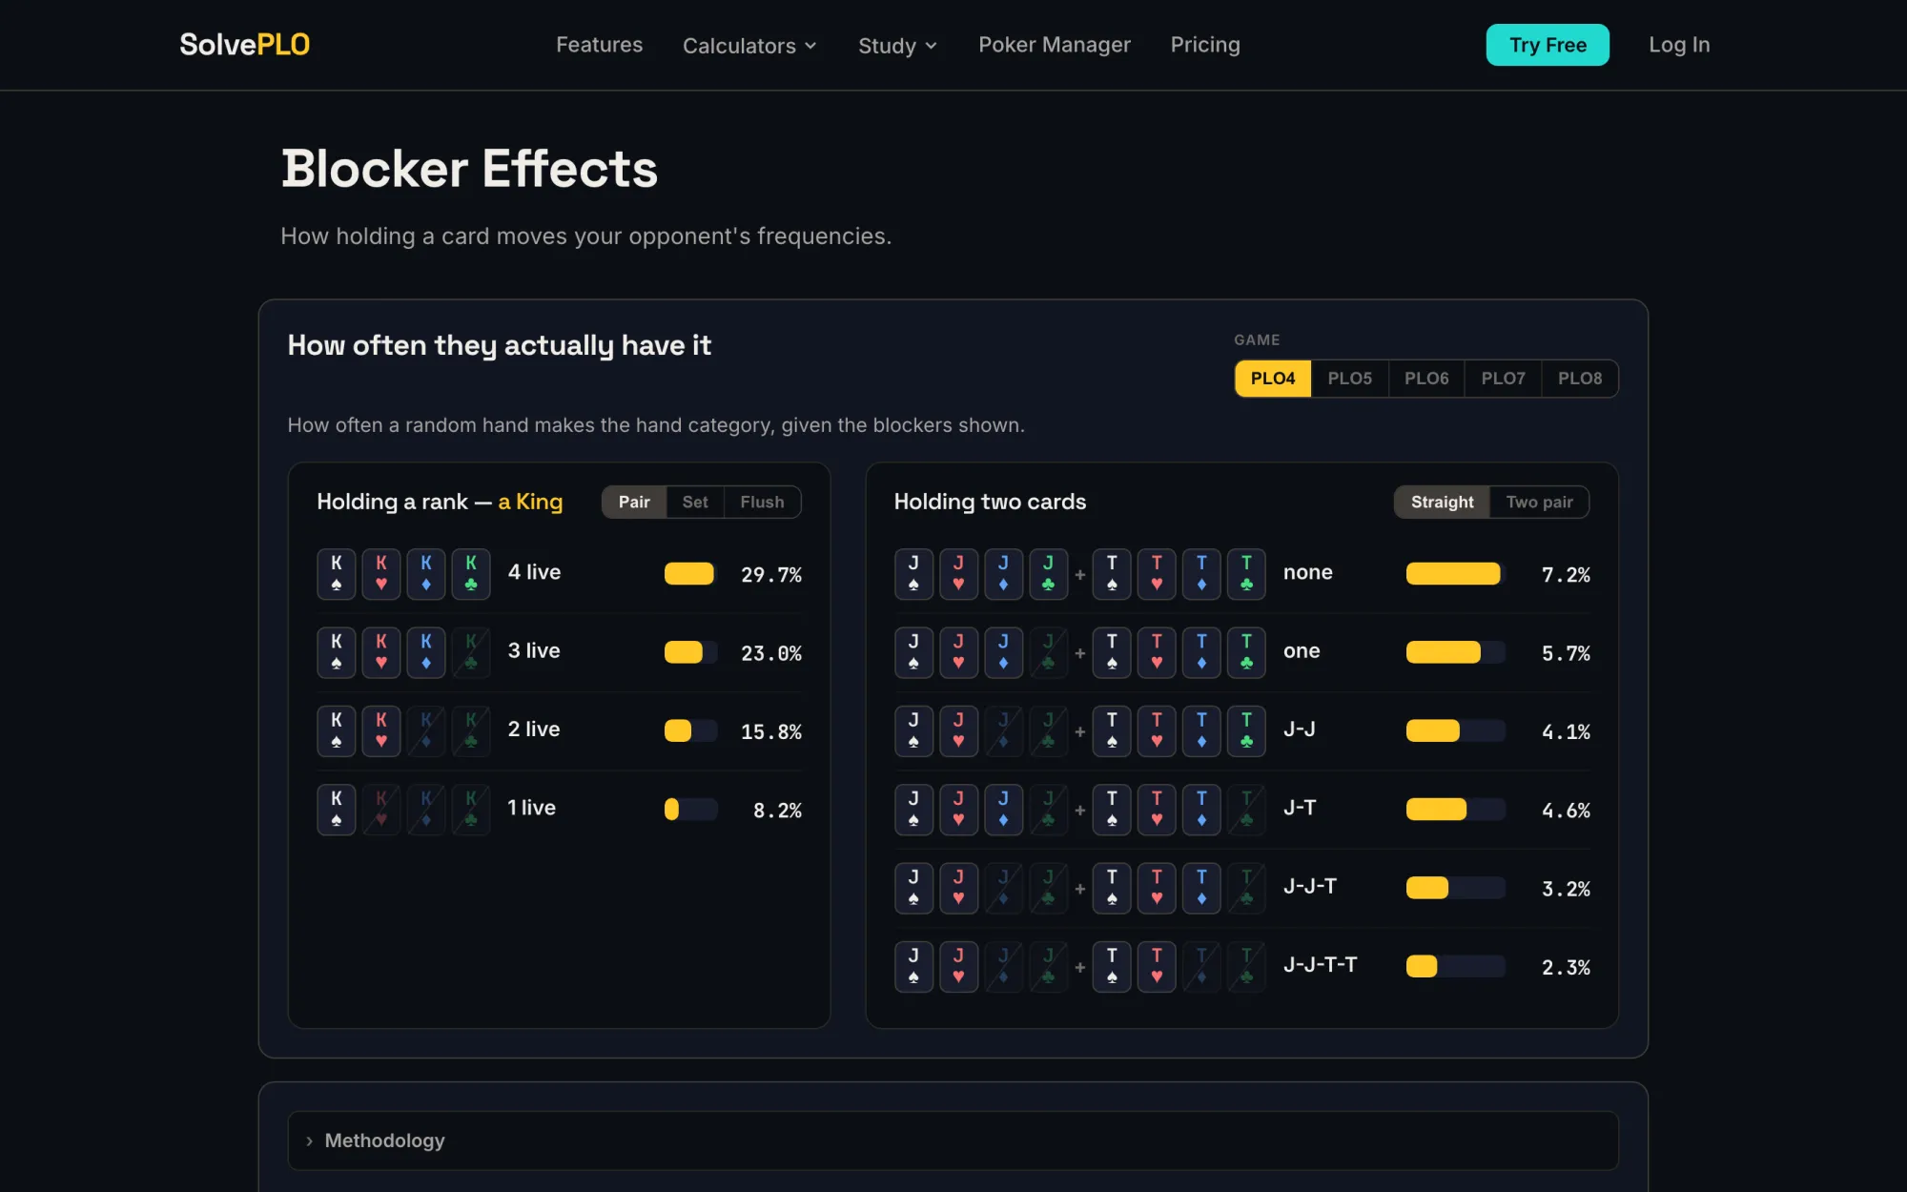Click the 5.7% value in the one row
This screenshot has width=1907, height=1192.
pos(1566,653)
